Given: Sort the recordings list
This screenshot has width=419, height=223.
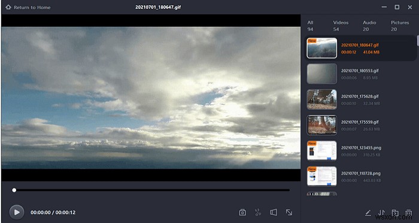Looking at the screenshot, I should click(382, 213).
